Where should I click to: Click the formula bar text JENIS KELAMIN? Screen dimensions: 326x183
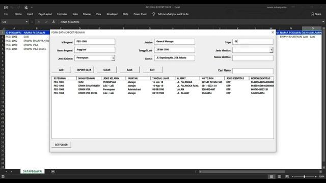[x=70, y=22]
